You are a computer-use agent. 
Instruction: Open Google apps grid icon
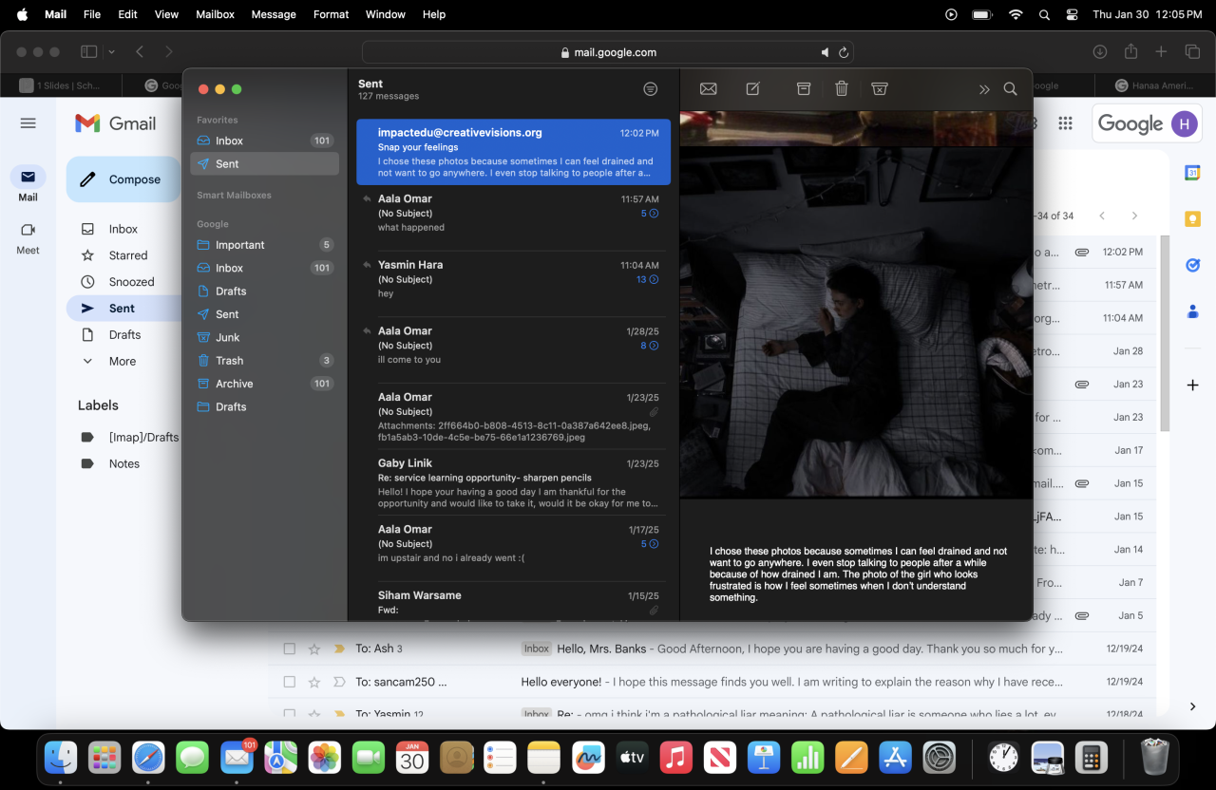pyautogui.click(x=1065, y=123)
